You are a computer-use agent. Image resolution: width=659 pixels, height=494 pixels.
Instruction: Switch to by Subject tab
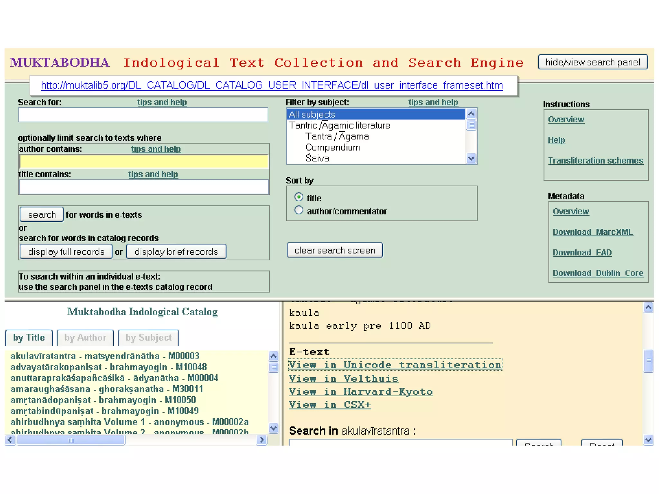point(148,337)
